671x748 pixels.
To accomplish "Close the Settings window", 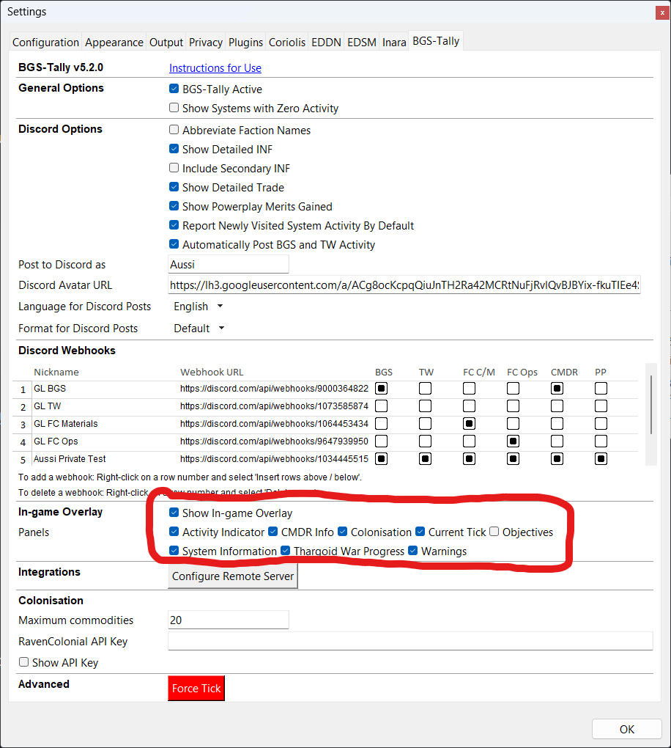I will tap(662, 13).
